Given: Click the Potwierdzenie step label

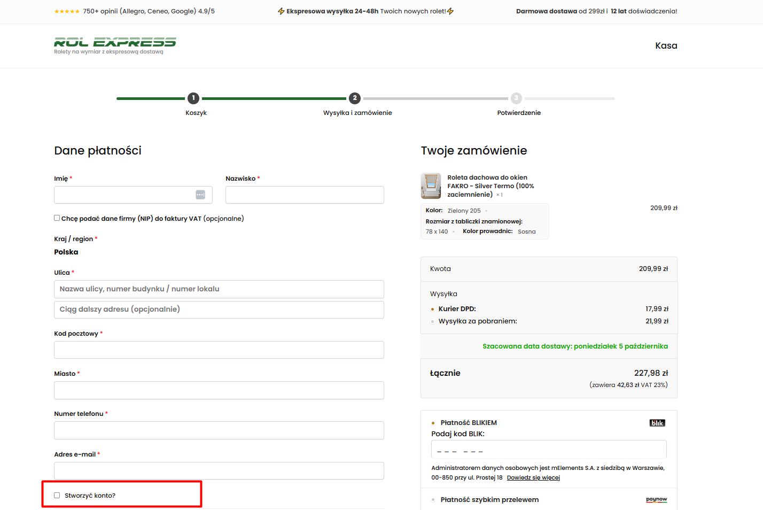Looking at the screenshot, I should [519, 113].
